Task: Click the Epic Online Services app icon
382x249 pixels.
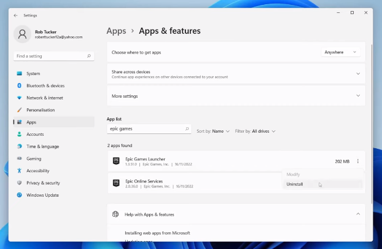Action: click(x=116, y=183)
